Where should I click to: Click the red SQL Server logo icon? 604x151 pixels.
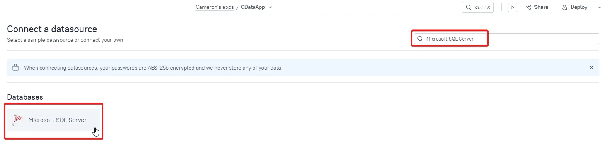(18, 120)
